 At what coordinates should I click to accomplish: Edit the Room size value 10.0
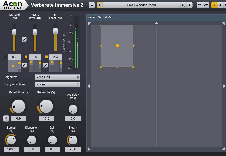(46, 119)
